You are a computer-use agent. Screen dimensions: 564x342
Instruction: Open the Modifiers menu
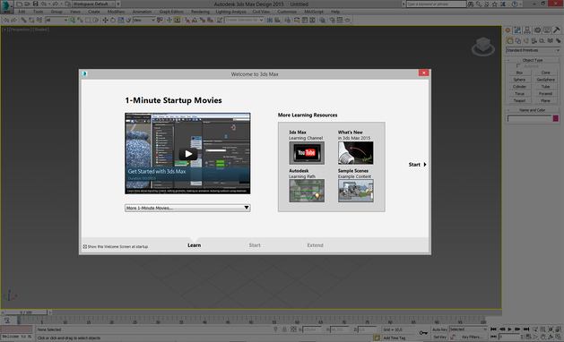[116, 12]
